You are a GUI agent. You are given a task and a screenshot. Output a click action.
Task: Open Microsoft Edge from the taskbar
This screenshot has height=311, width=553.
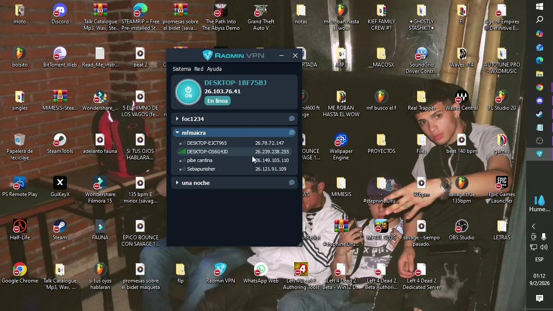(x=540, y=60)
